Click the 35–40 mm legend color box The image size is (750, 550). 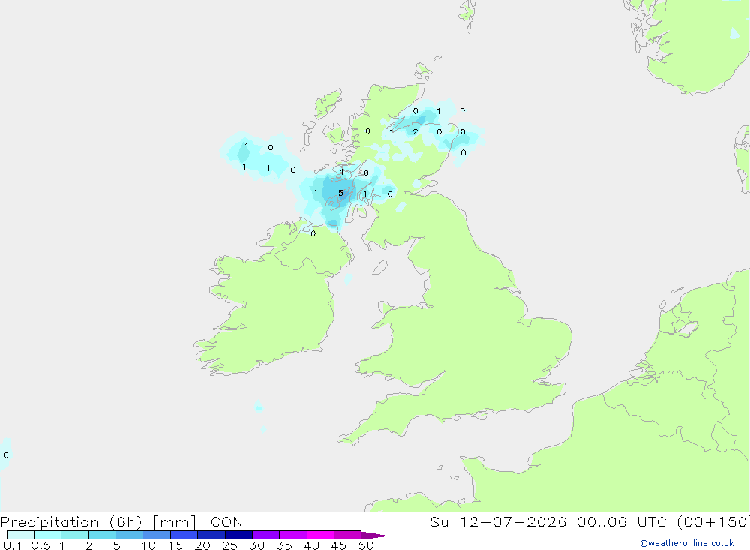pyautogui.click(x=292, y=535)
